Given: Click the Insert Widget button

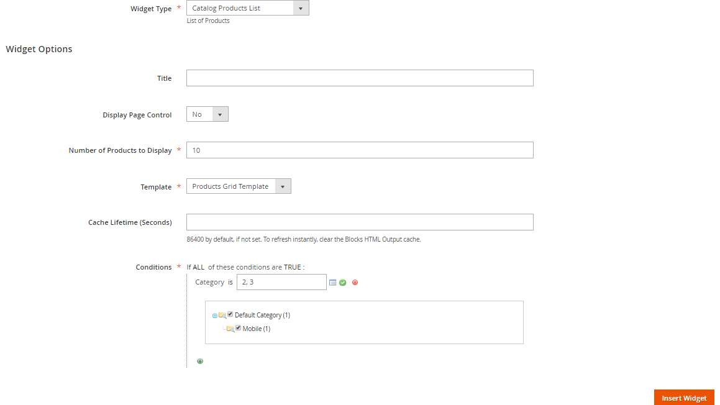Looking at the screenshot, I should pyautogui.click(x=684, y=398).
